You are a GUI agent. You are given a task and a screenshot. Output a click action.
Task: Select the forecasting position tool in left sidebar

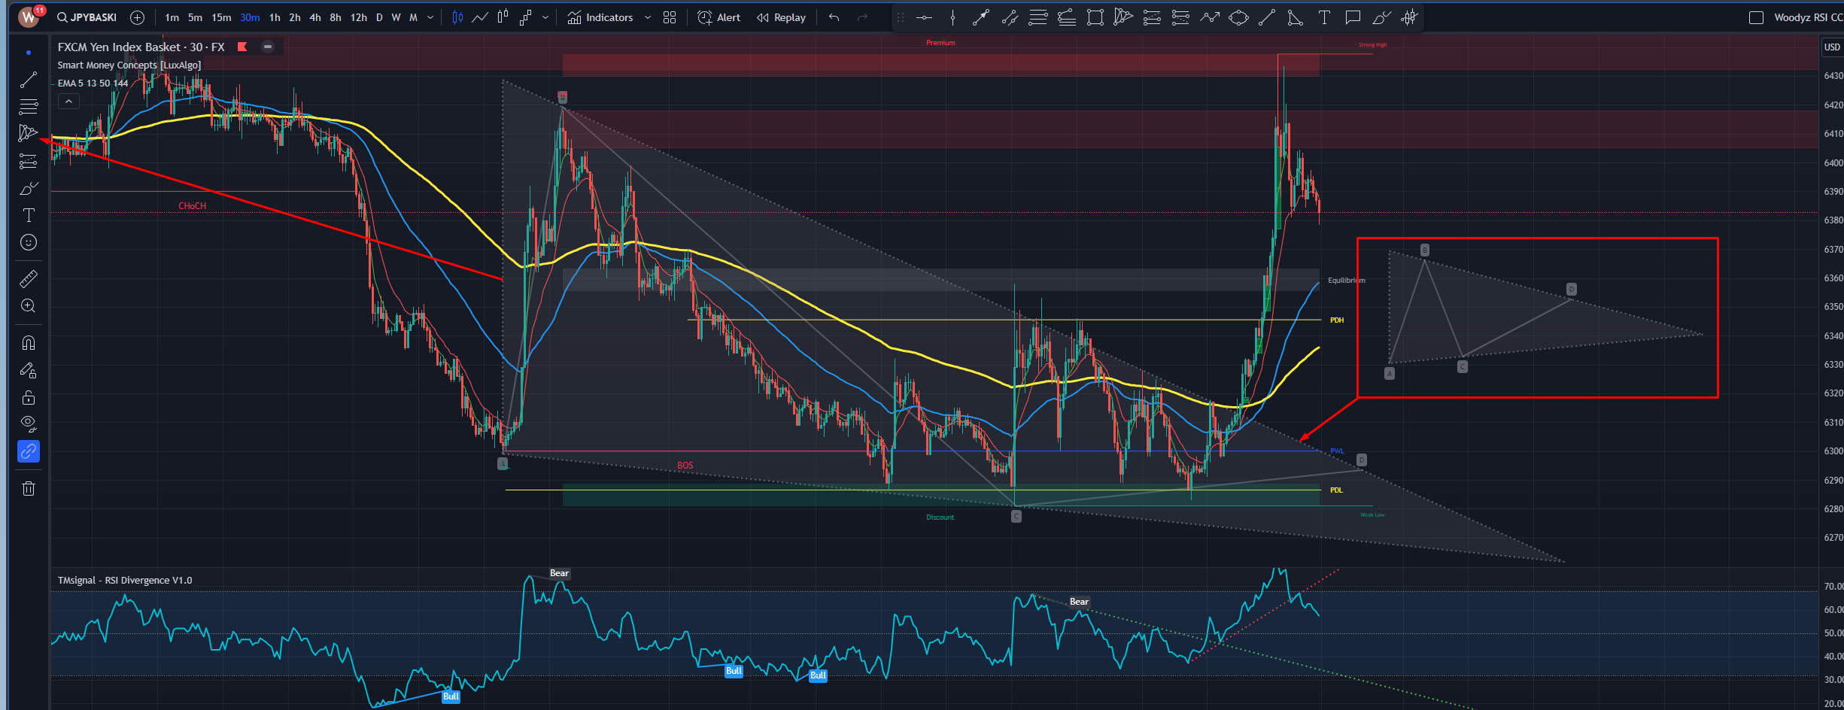(x=29, y=161)
